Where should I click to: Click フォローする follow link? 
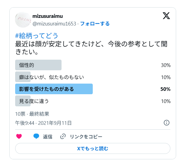coord(95,24)
